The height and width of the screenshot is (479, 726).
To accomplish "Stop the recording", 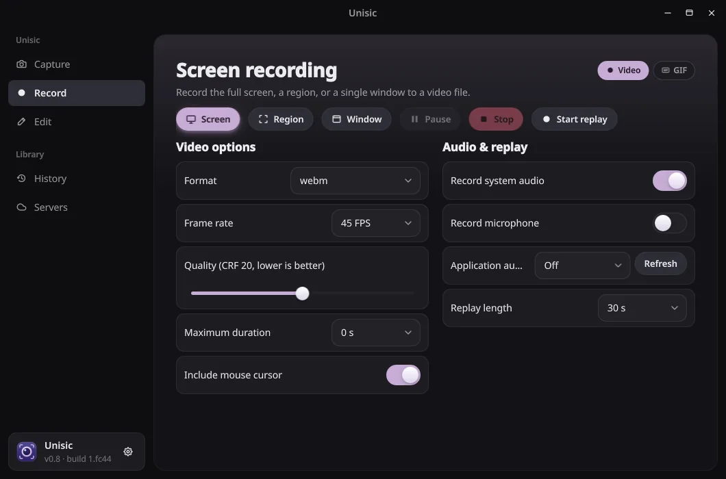I will 496,119.
